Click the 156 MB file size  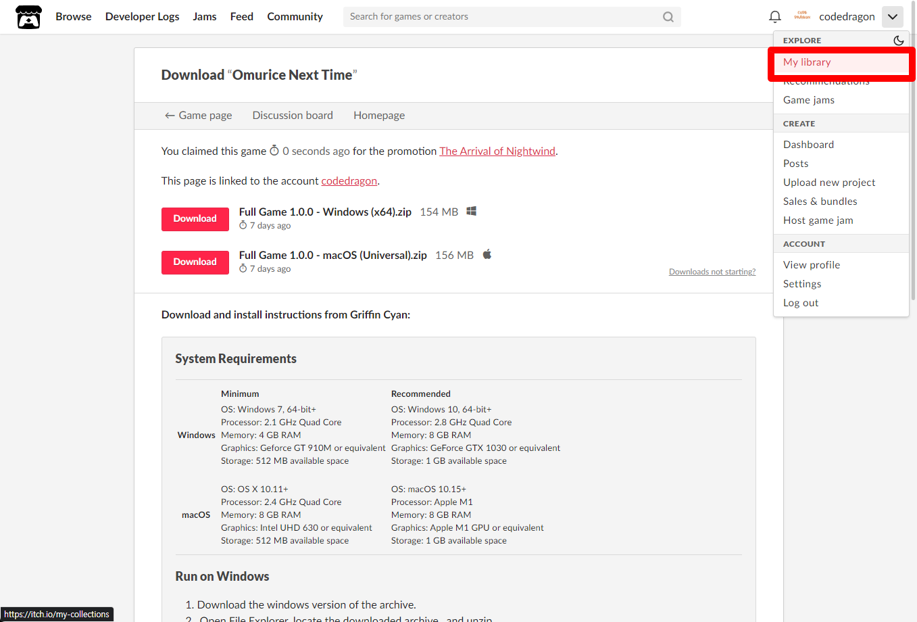pos(454,256)
